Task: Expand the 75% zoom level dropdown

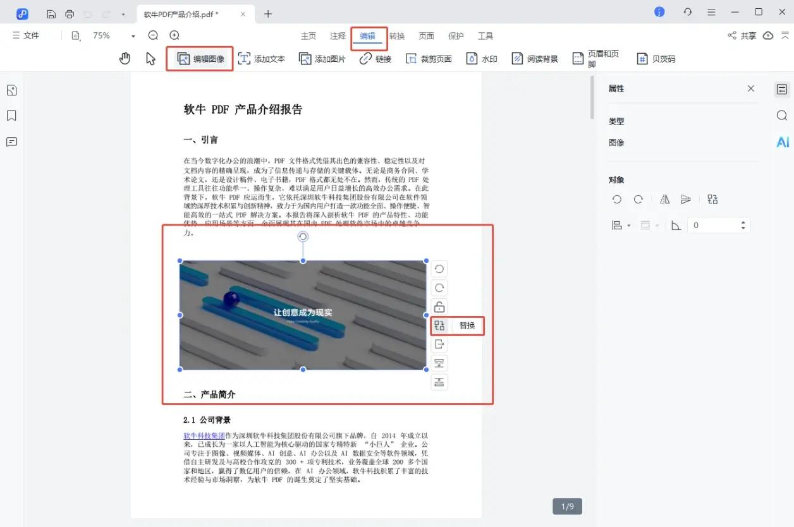Action: (x=133, y=36)
